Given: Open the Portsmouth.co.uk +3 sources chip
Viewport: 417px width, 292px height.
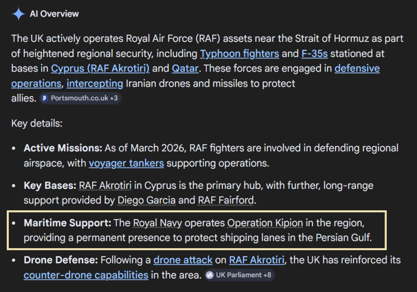Looking at the screenshot, I should [x=79, y=98].
